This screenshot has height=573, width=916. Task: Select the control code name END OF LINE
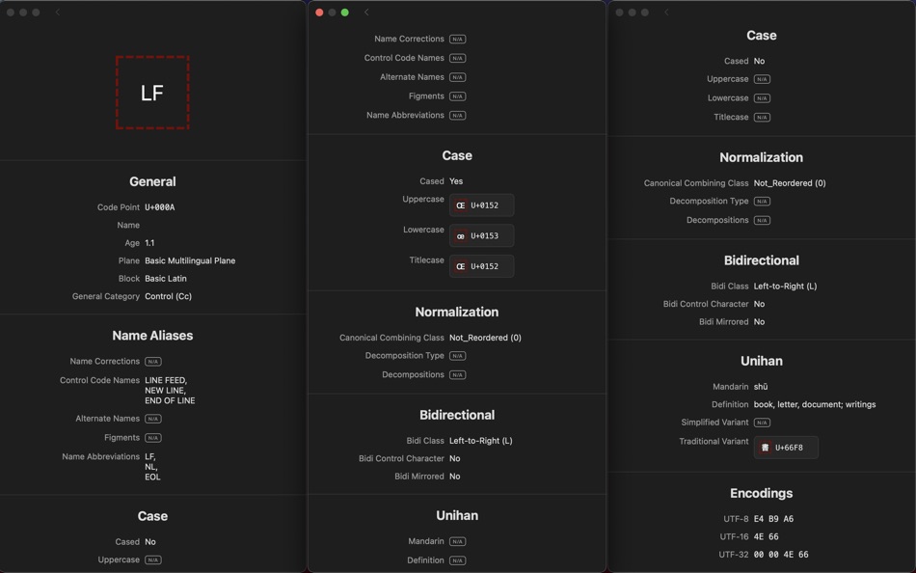pos(170,400)
